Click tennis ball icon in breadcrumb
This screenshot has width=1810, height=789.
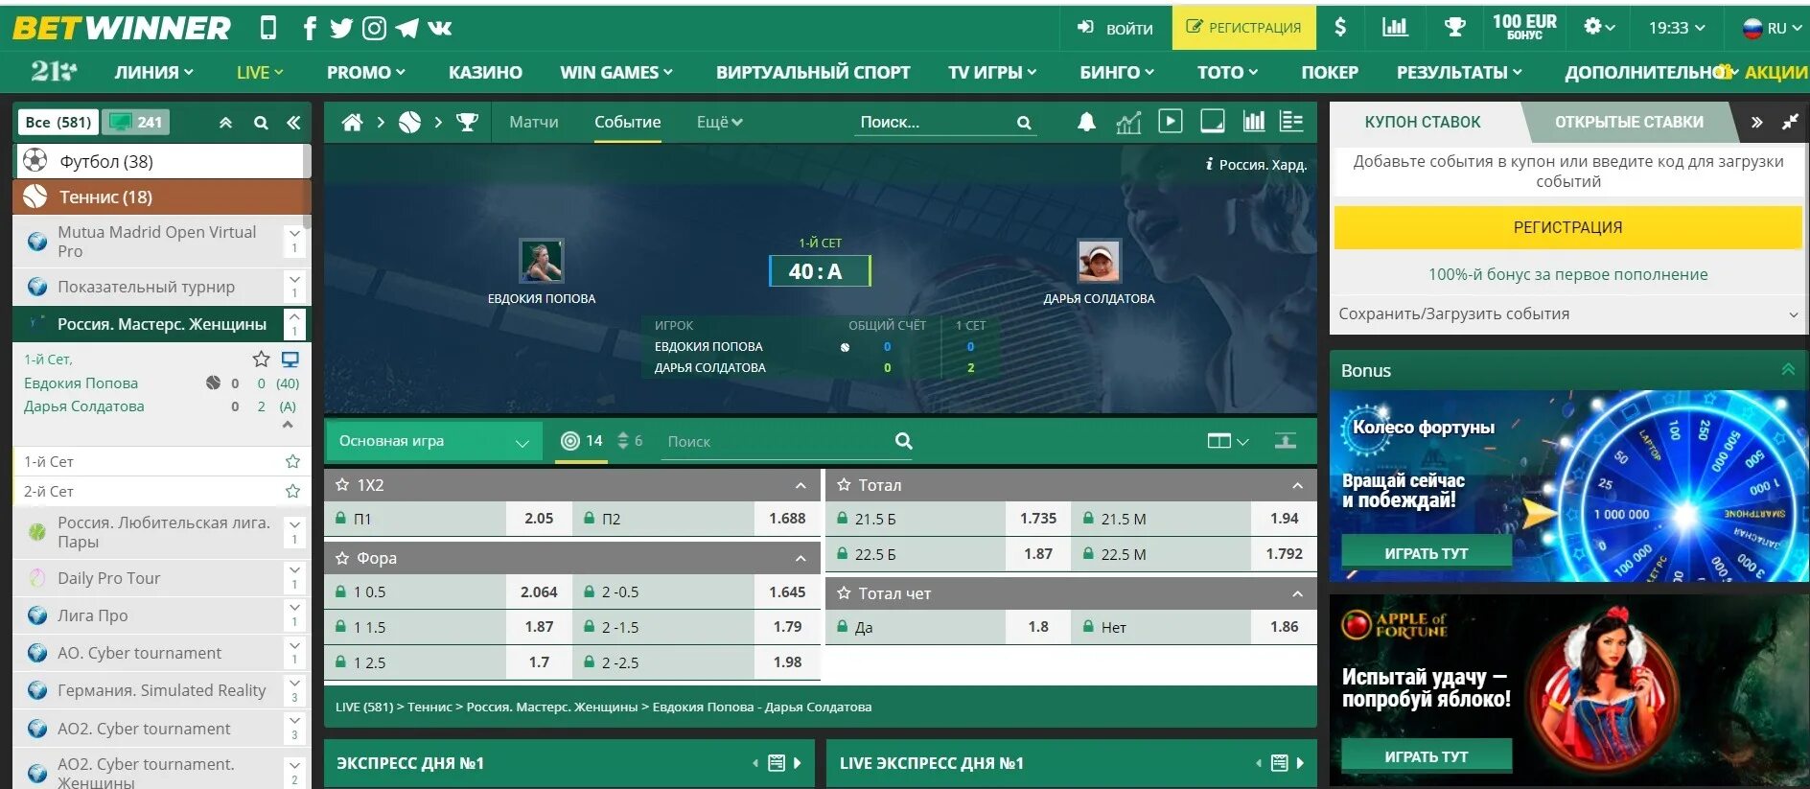409,122
